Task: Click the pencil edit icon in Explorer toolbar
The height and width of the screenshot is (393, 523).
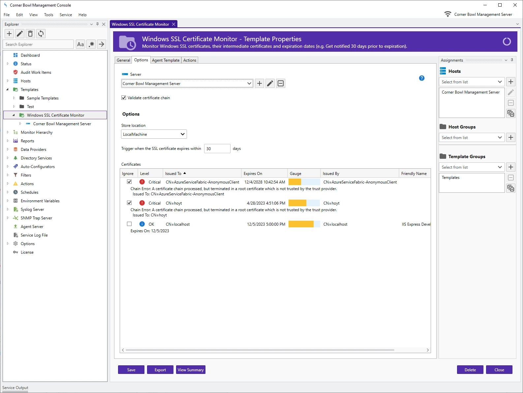Action: (20, 34)
